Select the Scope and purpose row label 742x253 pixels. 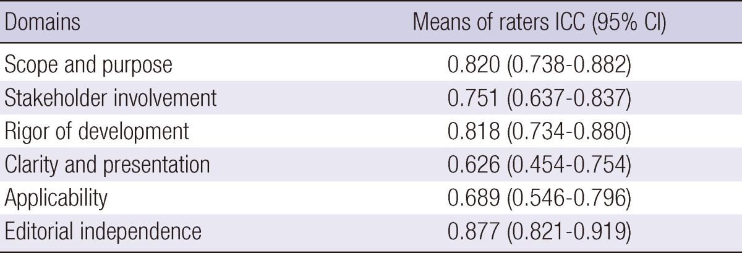click(88, 64)
